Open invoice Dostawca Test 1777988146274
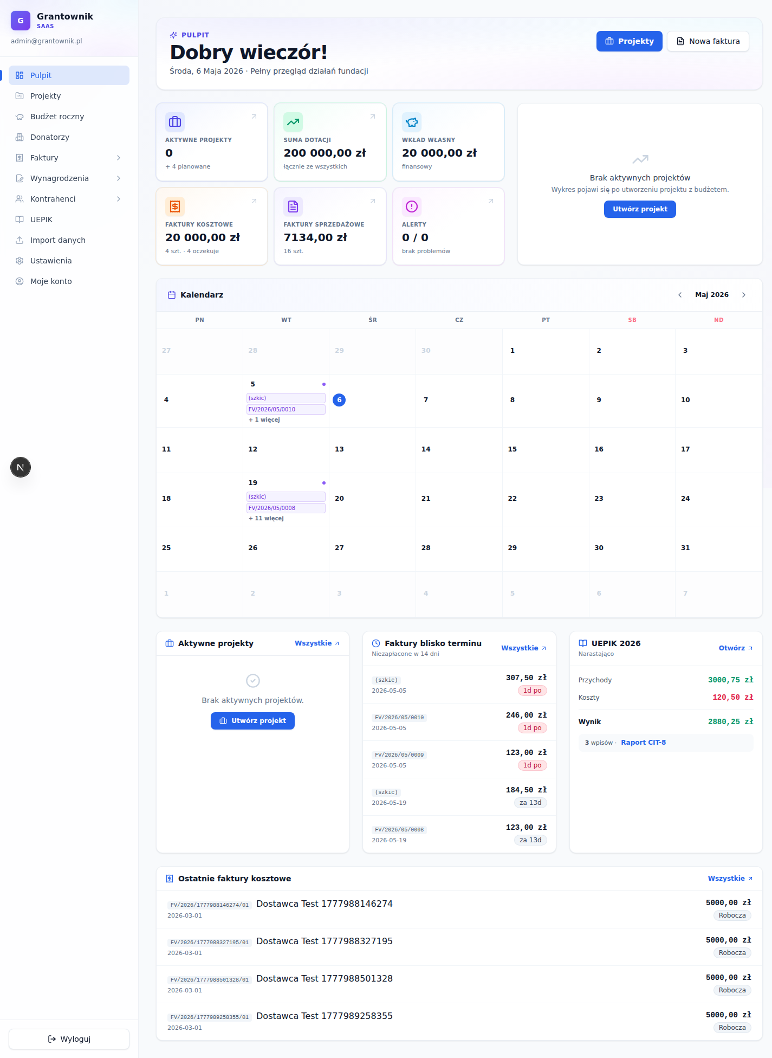 click(x=459, y=909)
